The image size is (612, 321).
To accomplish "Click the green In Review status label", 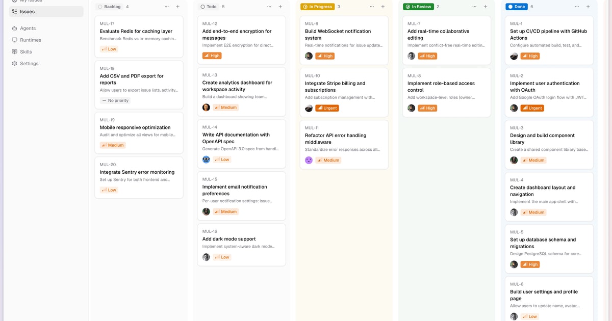I will click(x=418, y=7).
